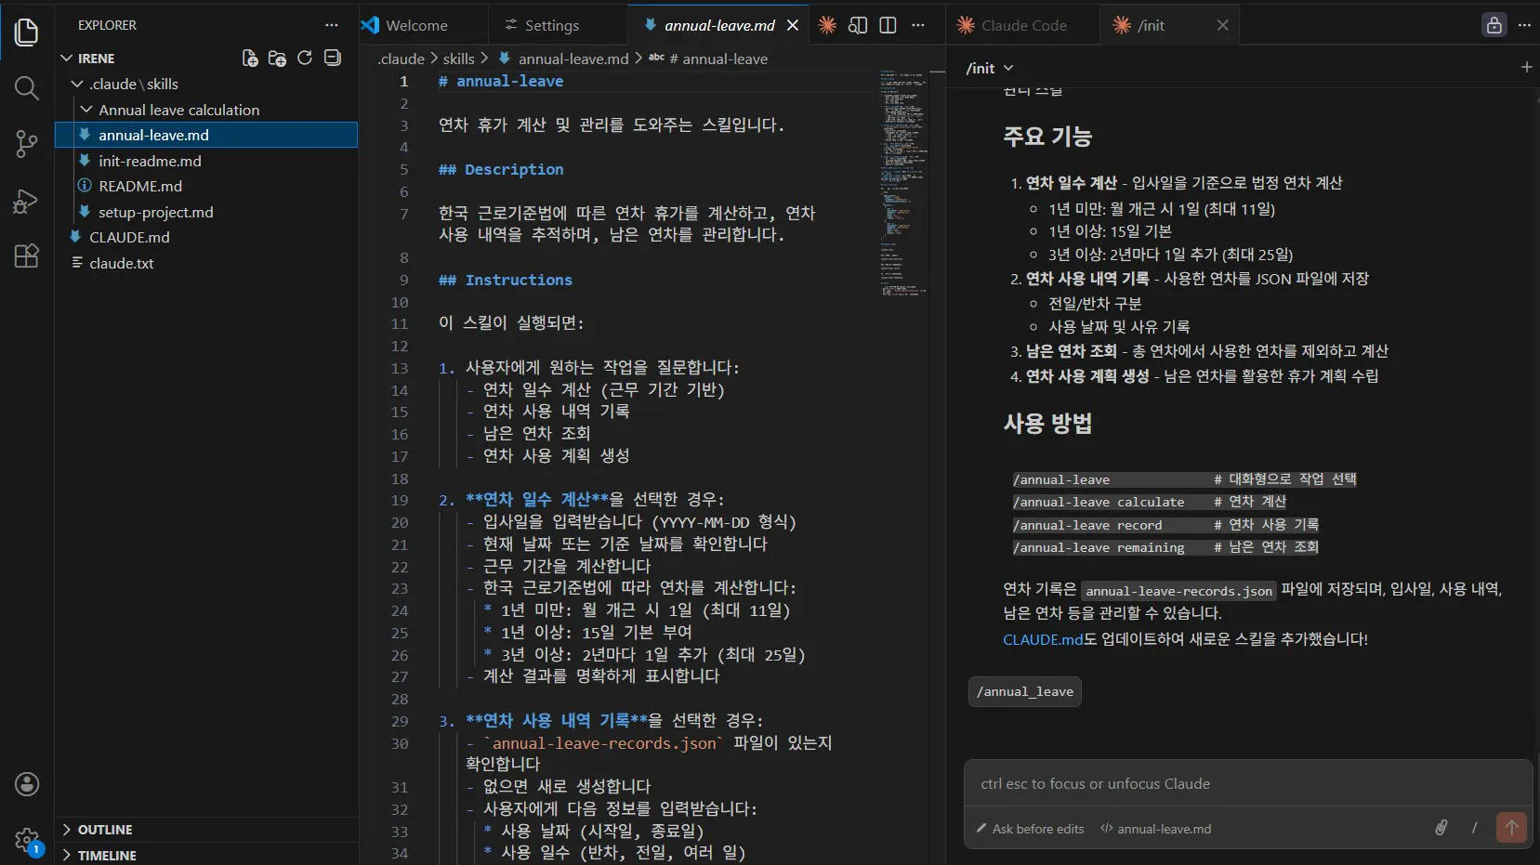
Task: Click the New File icon in Explorer
Action: (249, 58)
